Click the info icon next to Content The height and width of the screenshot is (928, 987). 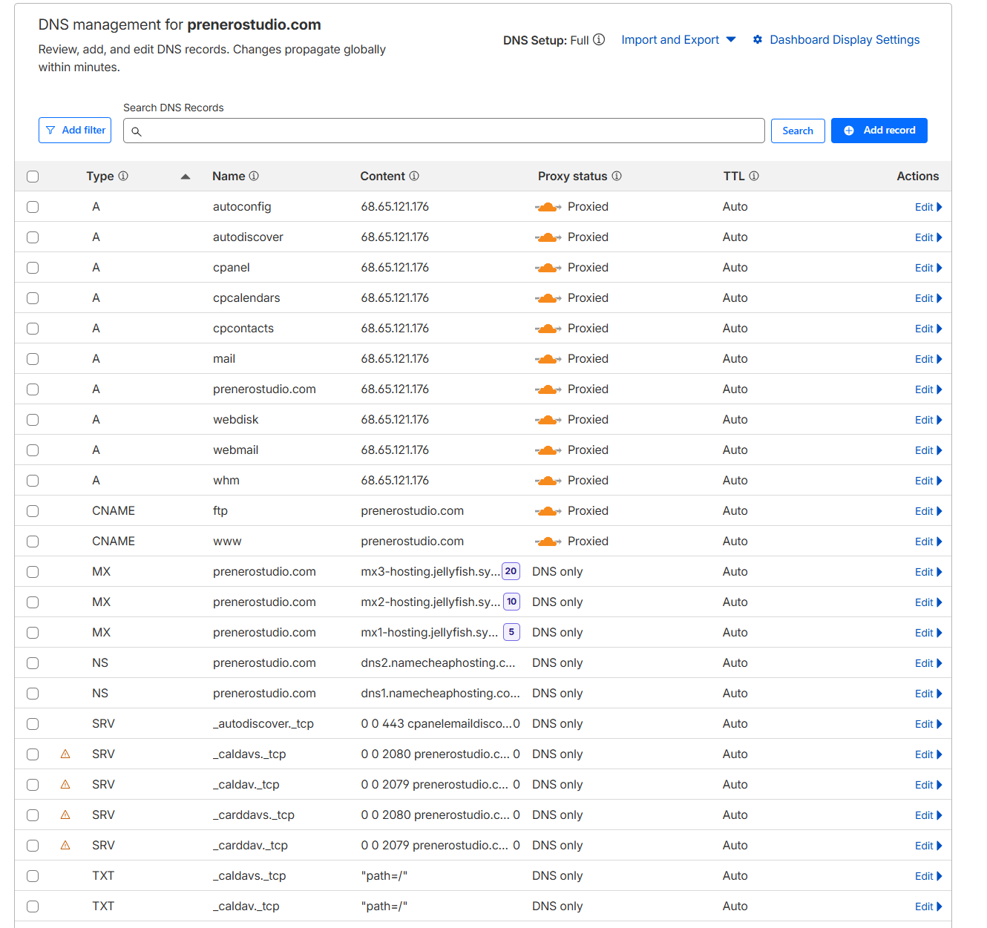click(414, 177)
